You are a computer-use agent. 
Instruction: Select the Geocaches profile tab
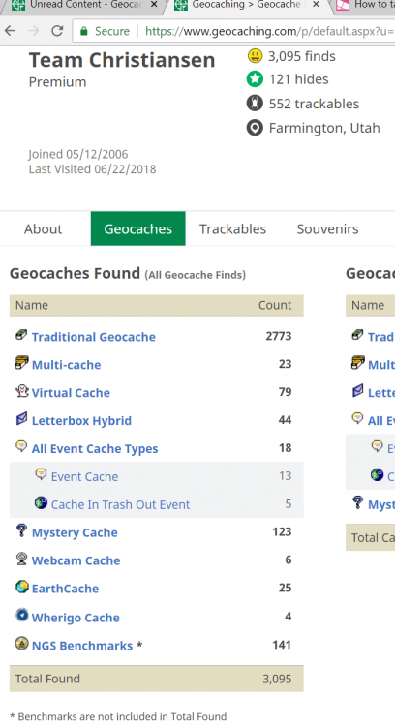pyautogui.click(x=138, y=228)
